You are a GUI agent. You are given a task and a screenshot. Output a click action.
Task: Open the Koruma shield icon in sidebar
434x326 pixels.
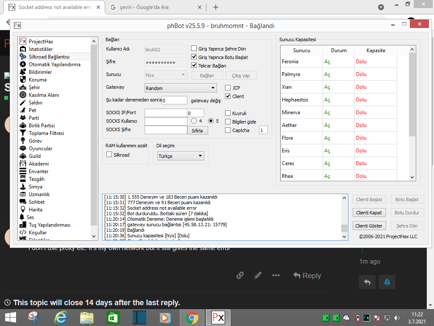(23, 80)
